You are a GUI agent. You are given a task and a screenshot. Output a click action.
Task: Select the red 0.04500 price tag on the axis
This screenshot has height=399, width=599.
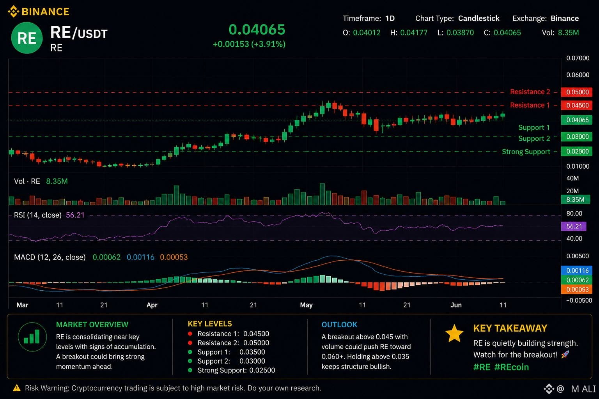tap(577, 105)
